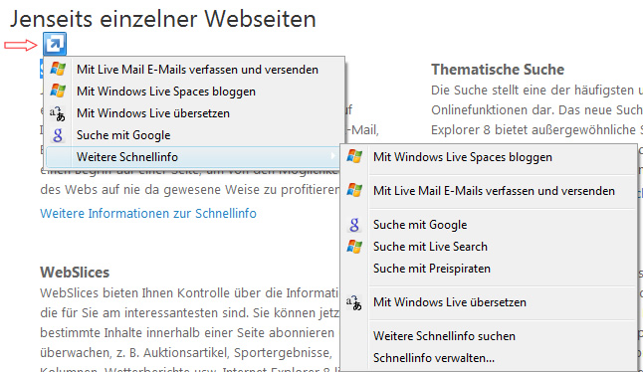Open 'Weitere Schnellinfo suchen' entry
643x372 pixels.
(x=490, y=336)
